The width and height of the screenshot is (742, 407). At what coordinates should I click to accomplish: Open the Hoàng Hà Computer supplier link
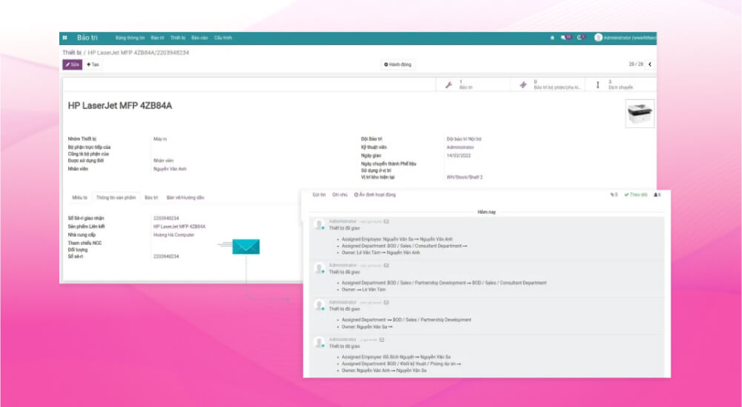173,235
